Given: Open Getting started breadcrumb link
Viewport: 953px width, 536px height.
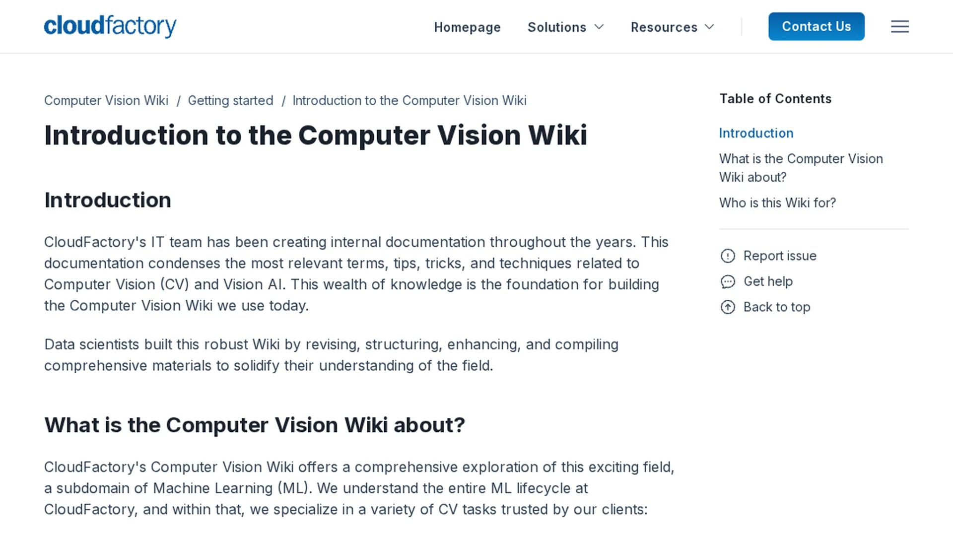Looking at the screenshot, I should (230, 100).
